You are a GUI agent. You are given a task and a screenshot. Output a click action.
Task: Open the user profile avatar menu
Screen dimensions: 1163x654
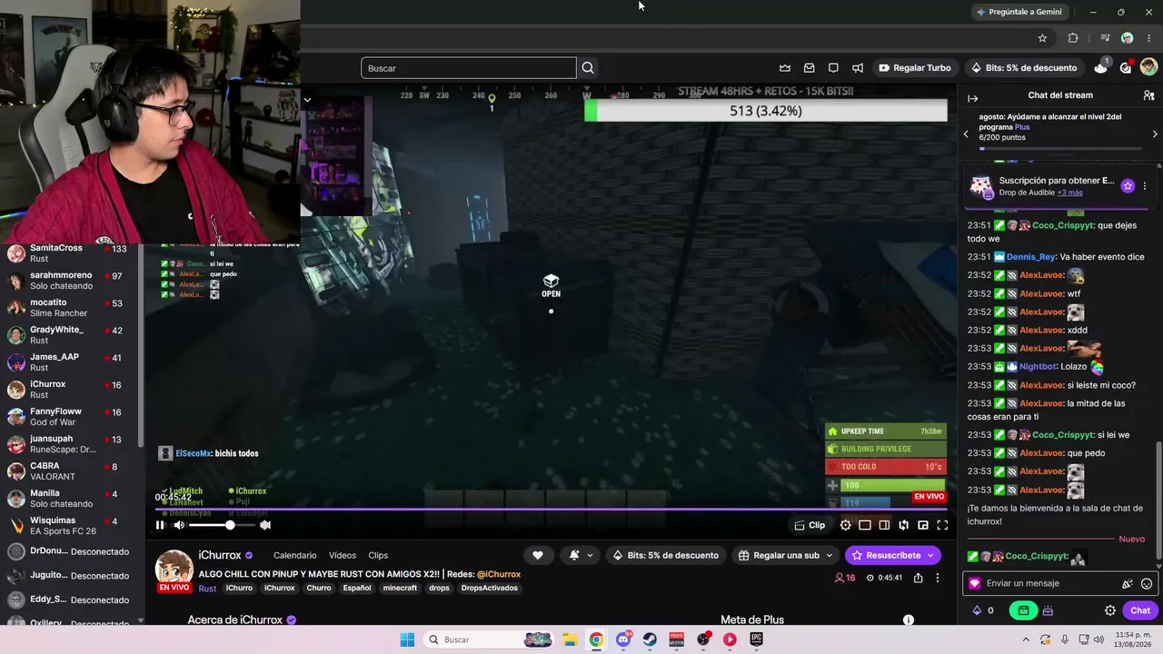click(x=1148, y=67)
